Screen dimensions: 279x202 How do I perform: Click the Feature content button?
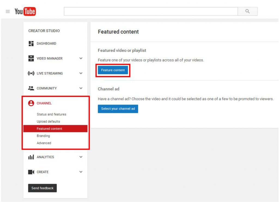(x=113, y=70)
